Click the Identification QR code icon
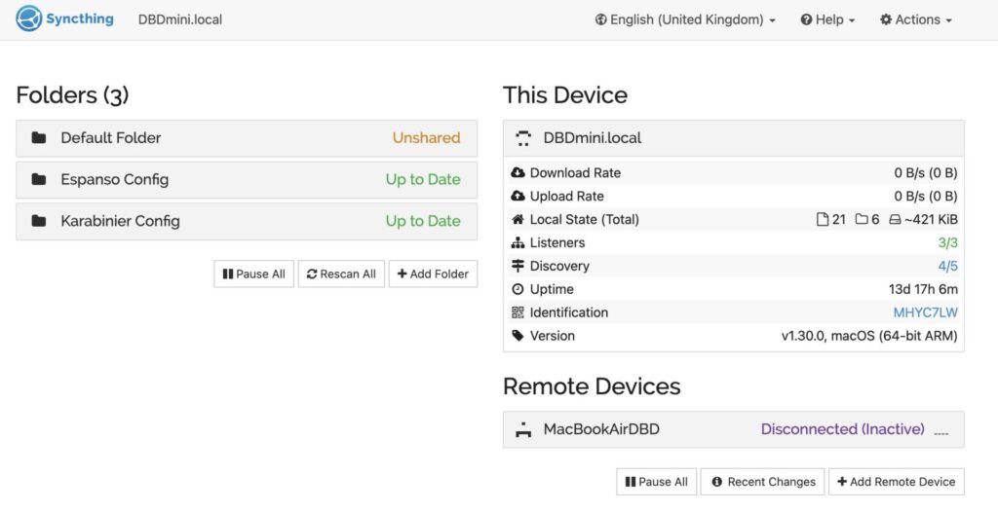The image size is (998, 512). pyautogui.click(x=518, y=312)
